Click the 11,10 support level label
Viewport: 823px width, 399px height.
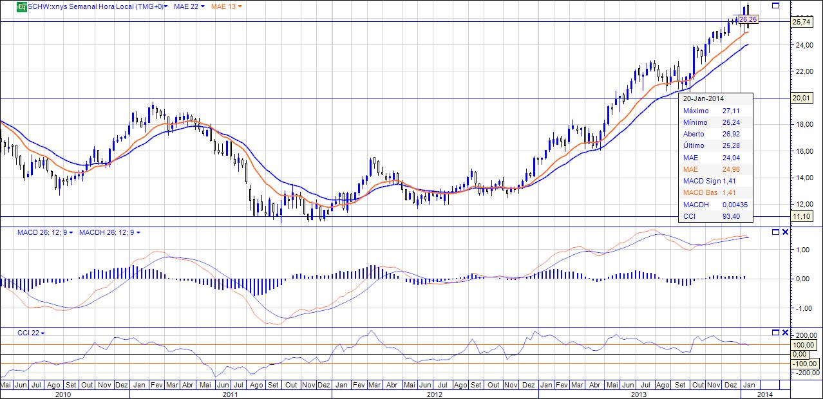(800, 217)
